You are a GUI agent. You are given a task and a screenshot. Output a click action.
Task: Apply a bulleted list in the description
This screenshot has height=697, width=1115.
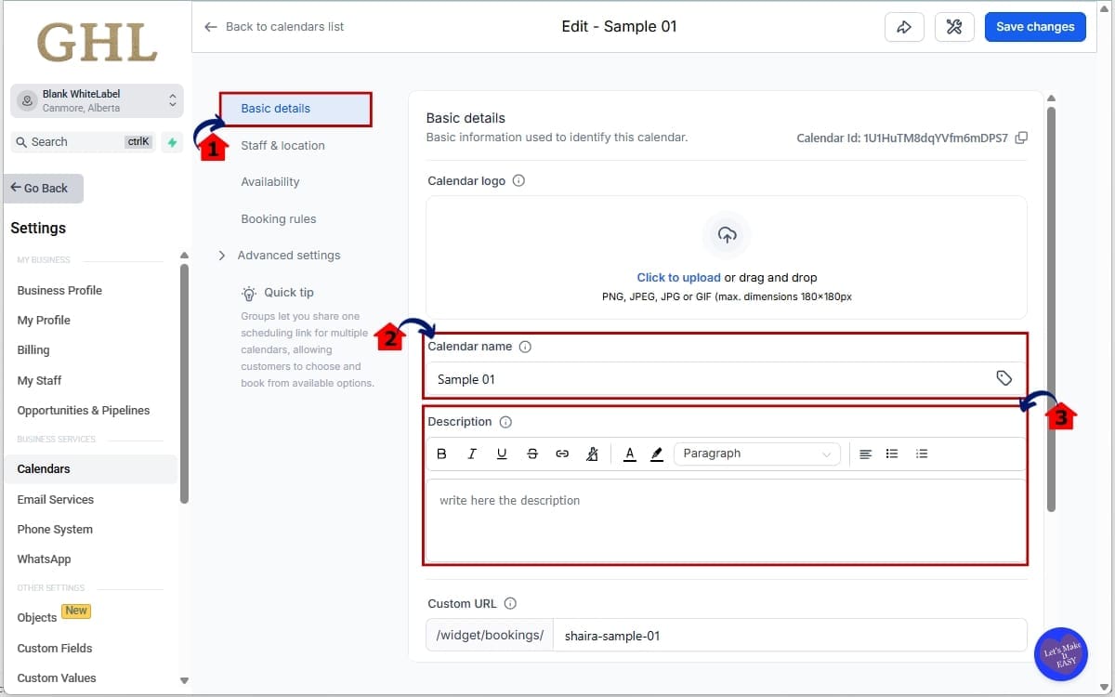click(892, 454)
